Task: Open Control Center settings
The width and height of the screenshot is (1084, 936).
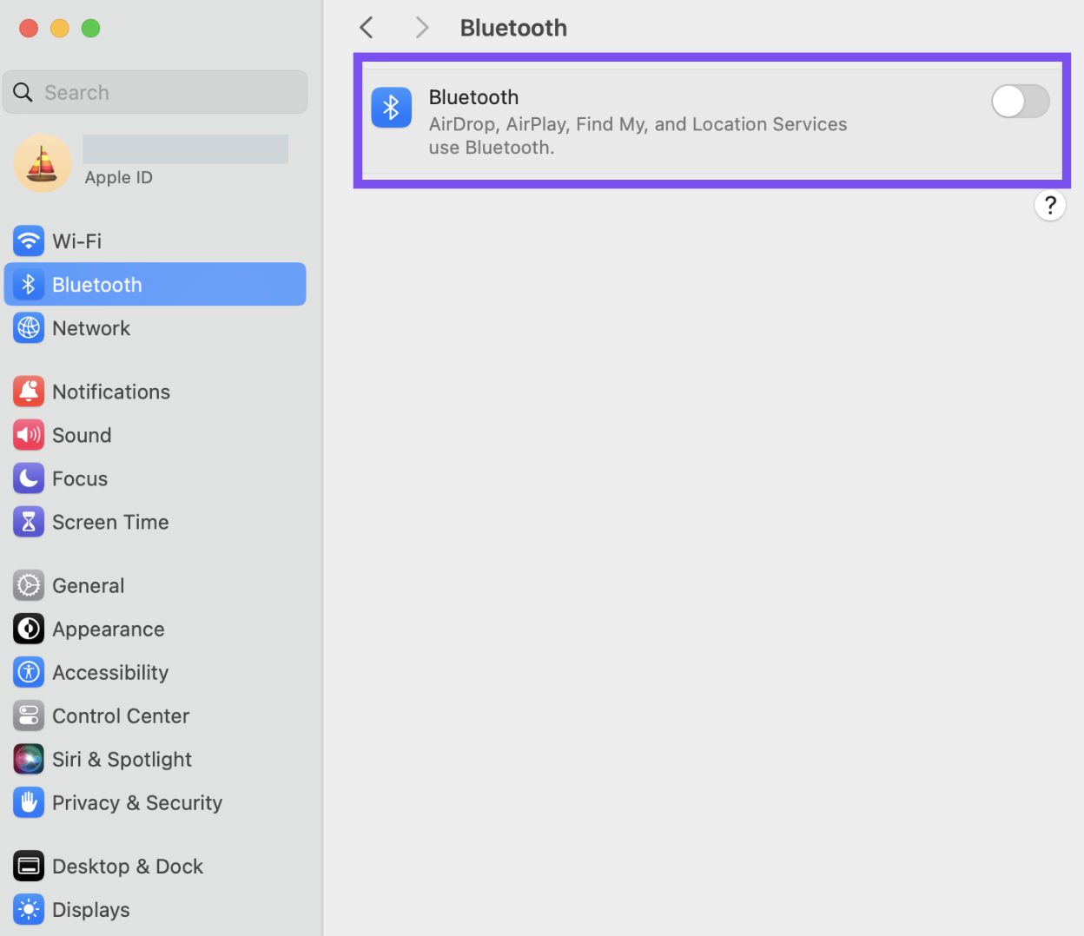Action: (x=155, y=715)
